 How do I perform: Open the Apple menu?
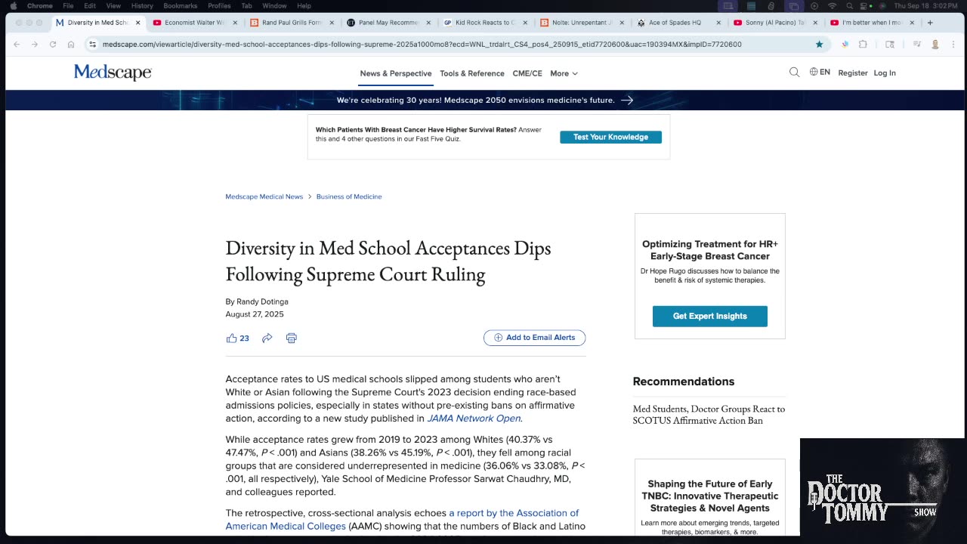tap(14, 6)
